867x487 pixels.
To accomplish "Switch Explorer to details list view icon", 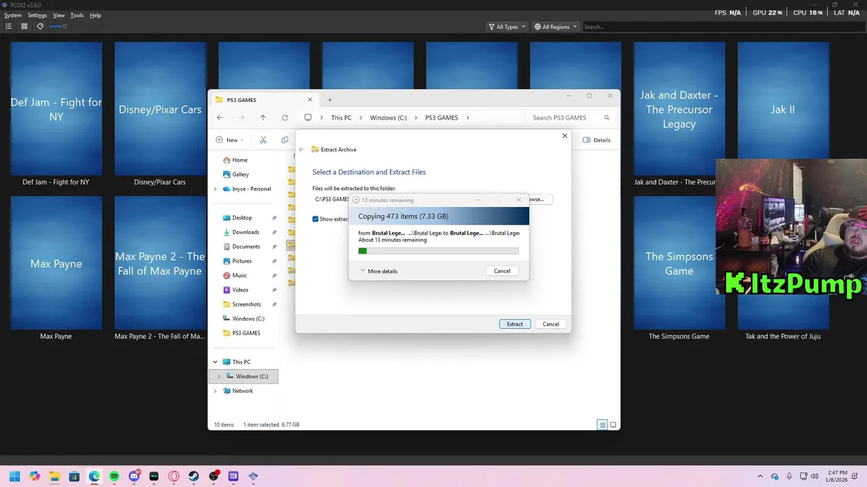I will click(601, 425).
